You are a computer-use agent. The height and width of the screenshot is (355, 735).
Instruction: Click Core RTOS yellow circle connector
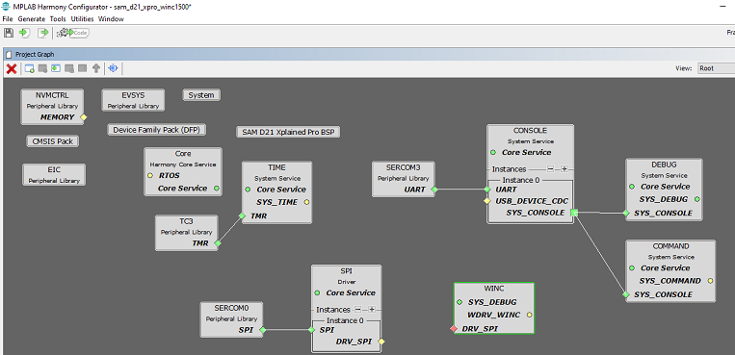pyautogui.click(x=150, y=176)
